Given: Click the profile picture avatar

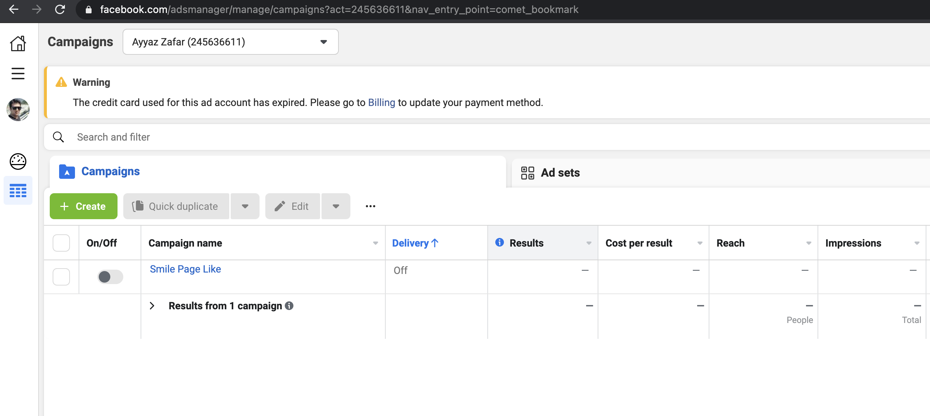Looking at the screenshot, I should pos(18,110).
